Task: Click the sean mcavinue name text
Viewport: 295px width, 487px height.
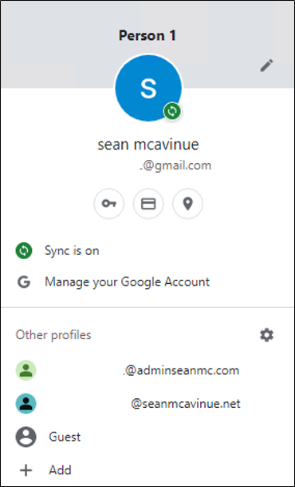Action: 148,145
